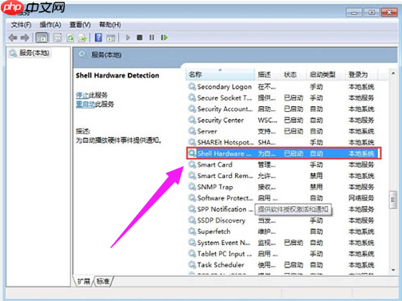Select the System Event N... service row

click(282, 243)
